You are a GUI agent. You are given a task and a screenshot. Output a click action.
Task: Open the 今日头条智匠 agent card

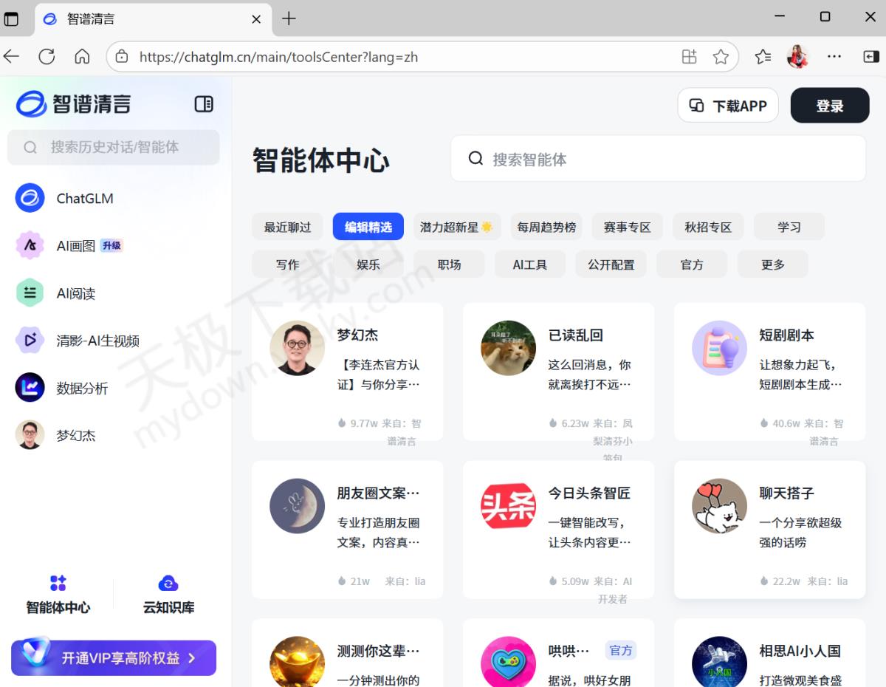(x=558, y=529)
